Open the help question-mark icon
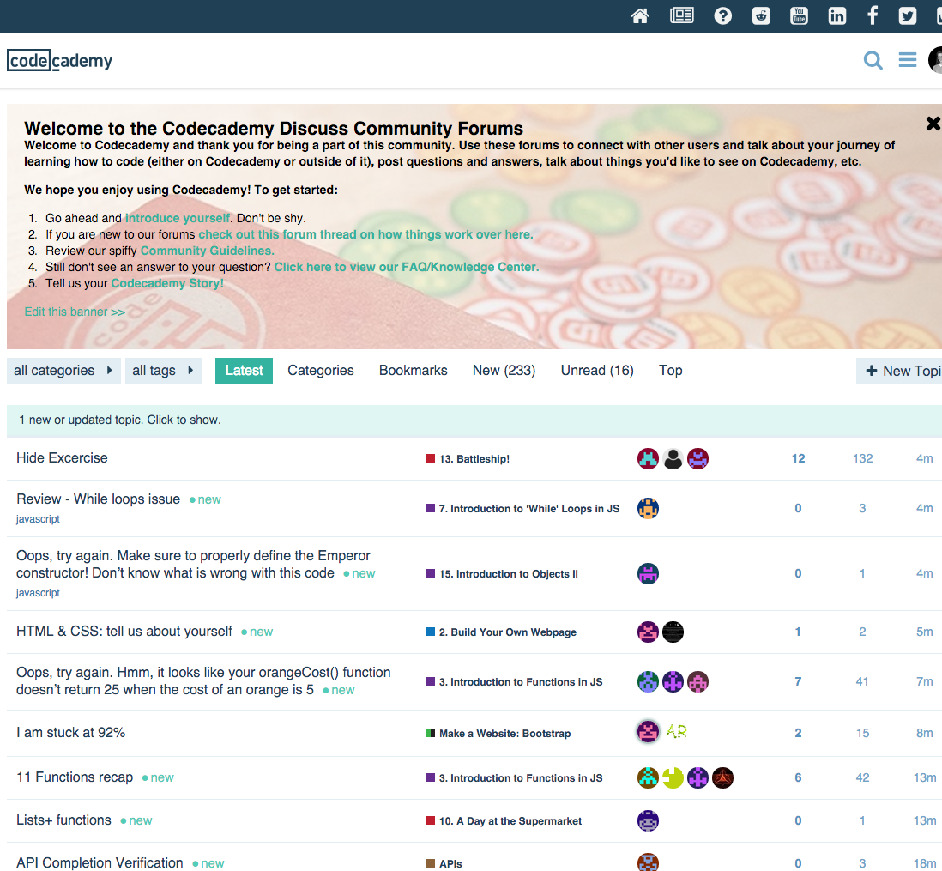 [723, 15]
